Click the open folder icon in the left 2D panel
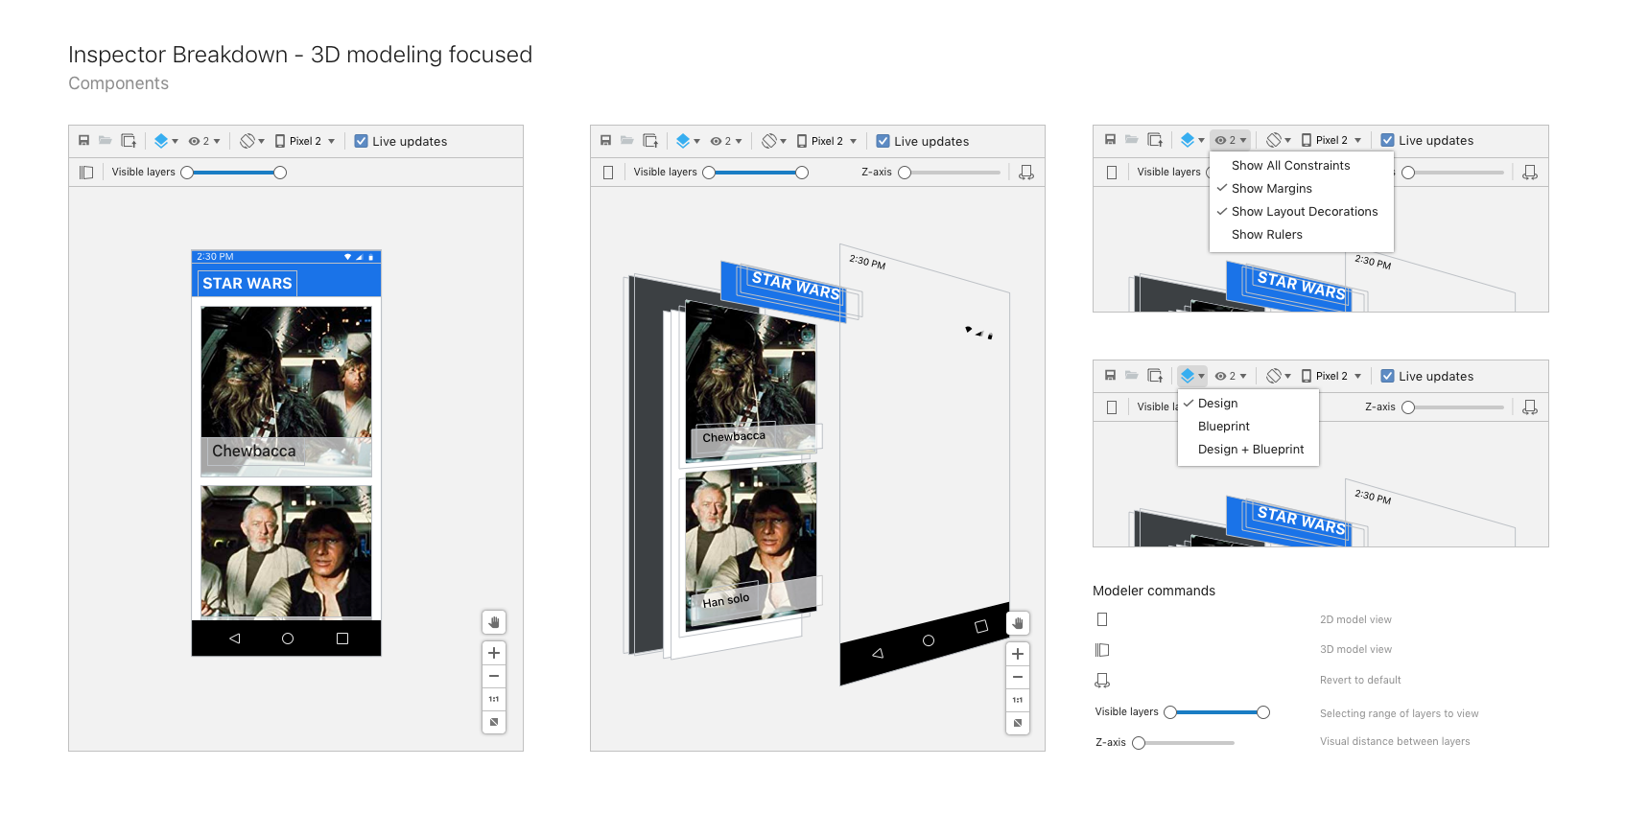The height and width of the screenshot is (836, 1625). 106,141
